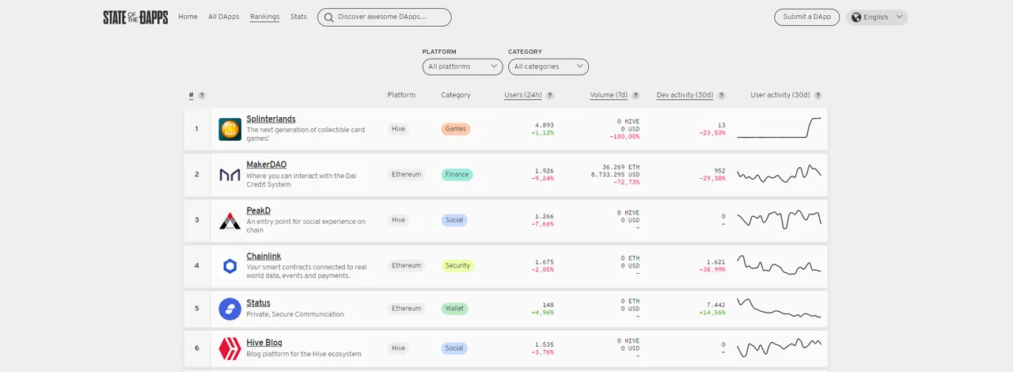Screen dimensions: 1013x372
Task: Click the Private, Secure Communication description
Action: [295, 314]
